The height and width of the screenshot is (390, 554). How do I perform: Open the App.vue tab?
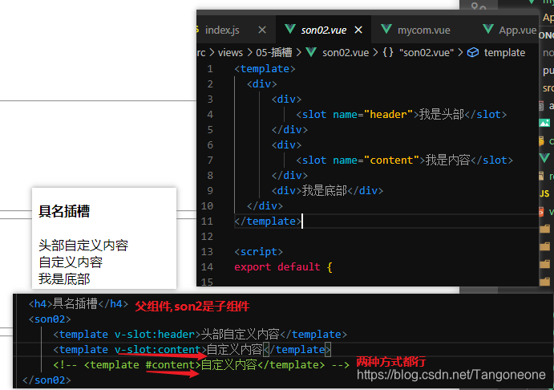tap(517, 30)
